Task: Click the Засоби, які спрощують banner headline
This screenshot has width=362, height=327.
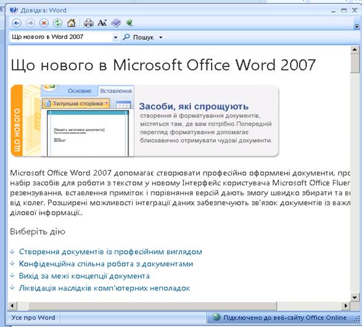Action: [x=194, y=106]
